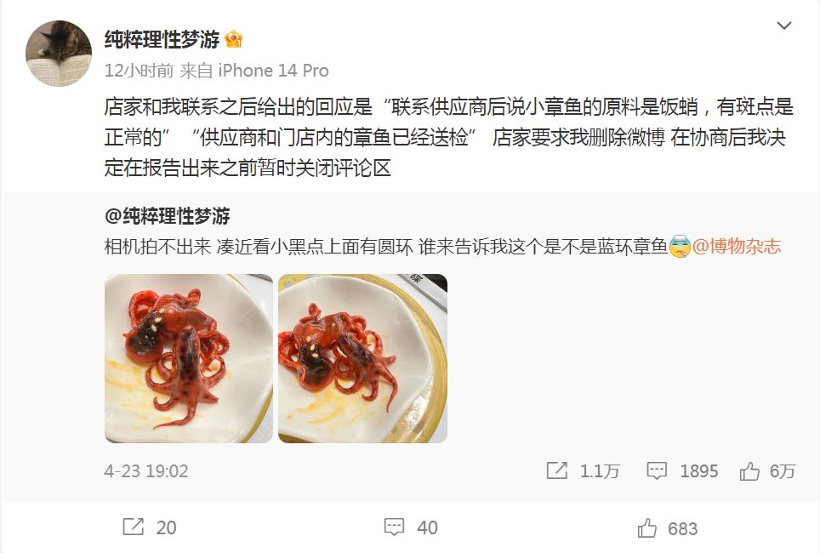Like the original post with 6万 likes
The height and width of the screenshot is (553, 820).
click(749, 471)
